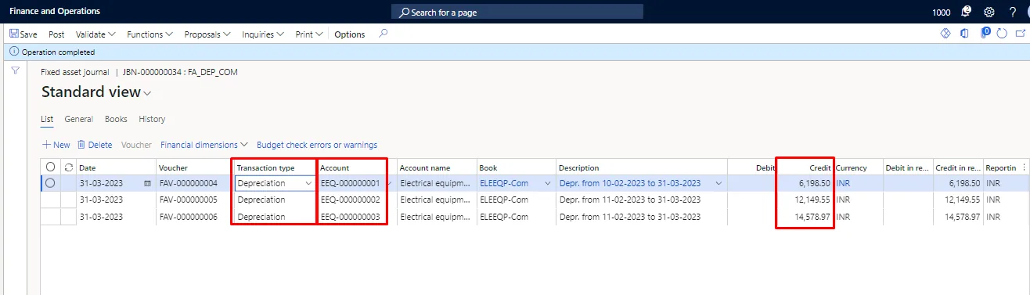
Task: Click the INR currency link in first row
Action: coord(844,183)
